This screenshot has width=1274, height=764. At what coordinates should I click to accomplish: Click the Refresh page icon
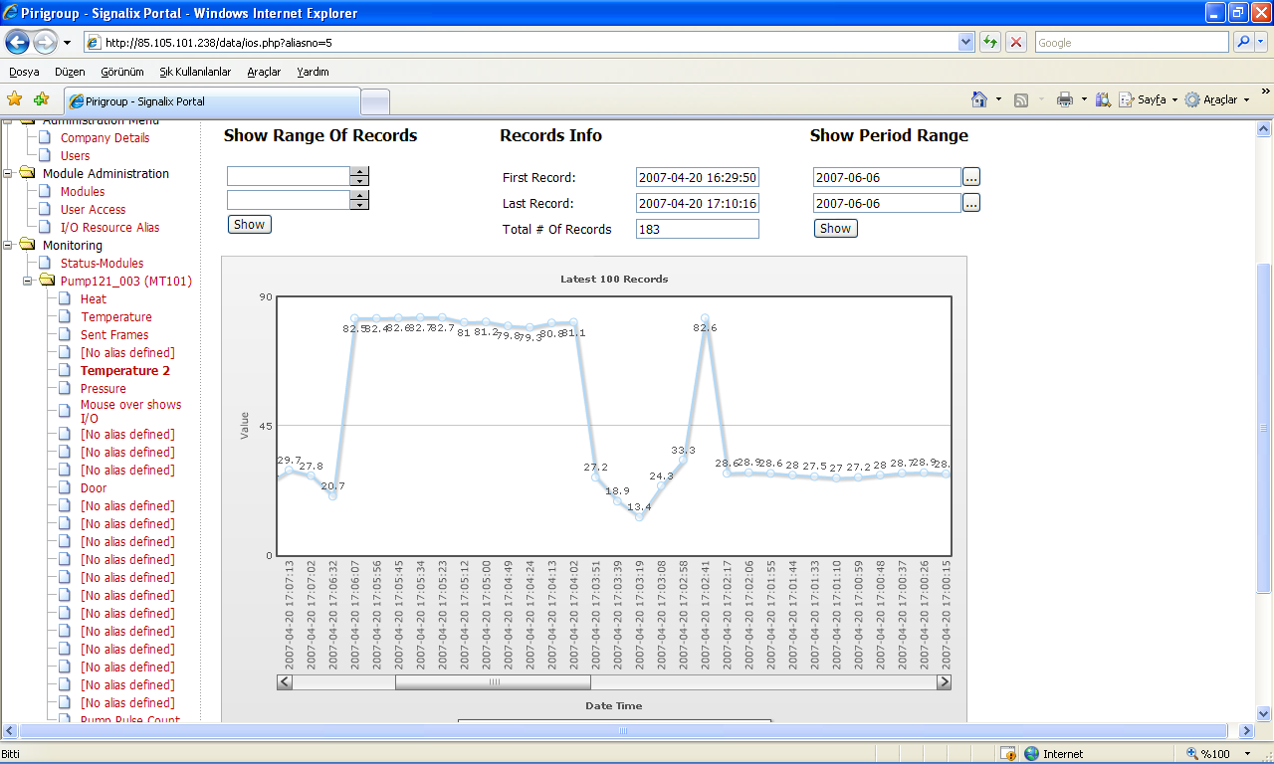click(990, 43)
